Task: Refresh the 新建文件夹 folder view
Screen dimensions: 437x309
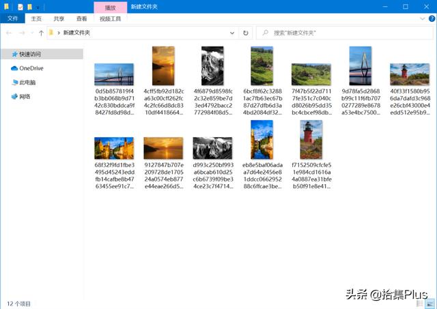Action: [x=246, y=33]
